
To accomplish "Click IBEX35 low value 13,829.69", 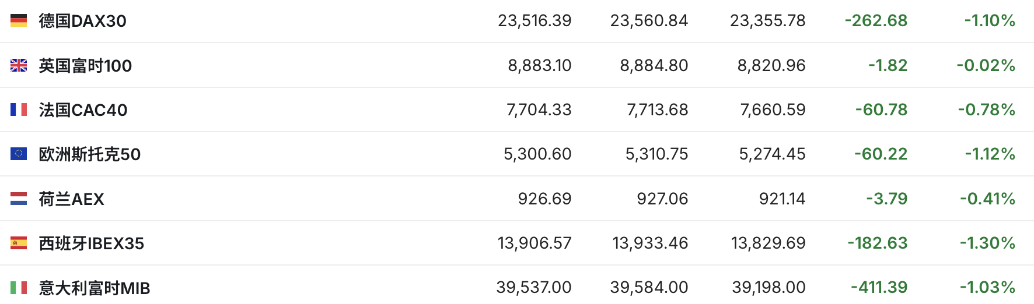I will pos(768,243).
